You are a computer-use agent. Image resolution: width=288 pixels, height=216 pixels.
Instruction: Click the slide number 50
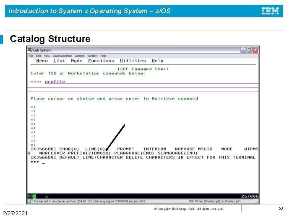281,208
